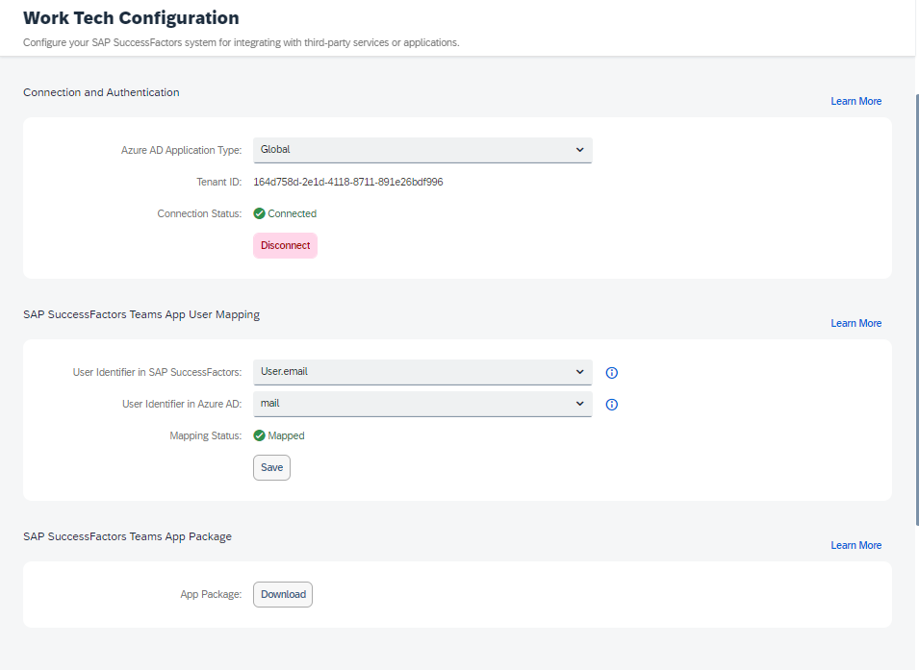Screen dimensions: 919x670
Task: Click the Connected status label
Action: click(x=292, y=213)
